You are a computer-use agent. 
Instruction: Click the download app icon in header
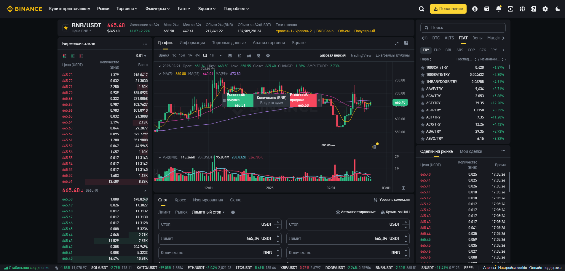[510, 9]
